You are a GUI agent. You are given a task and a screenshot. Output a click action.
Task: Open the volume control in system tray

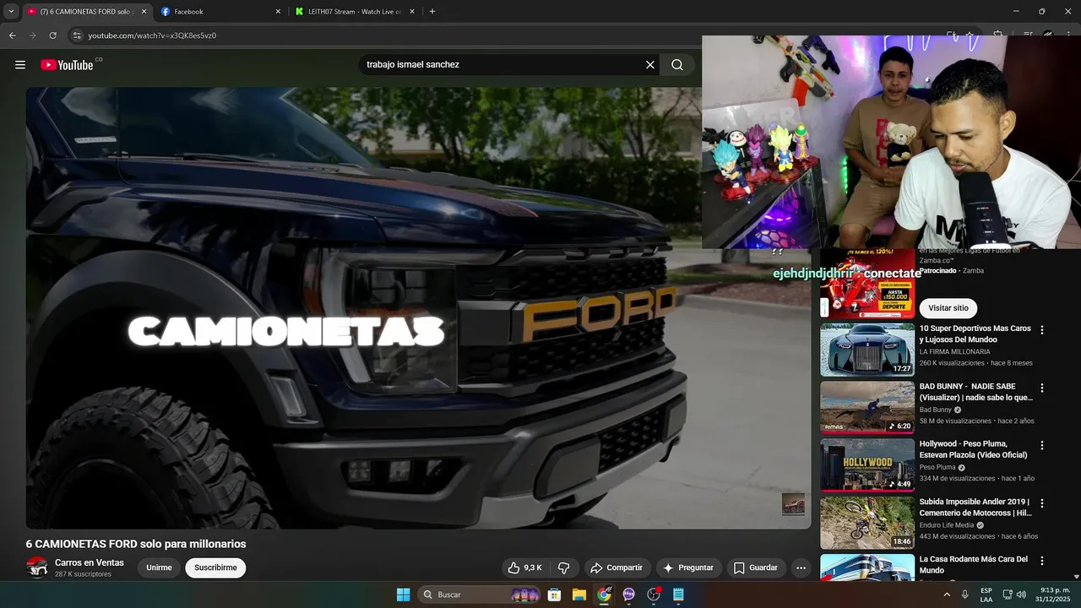click(1021, 594)
